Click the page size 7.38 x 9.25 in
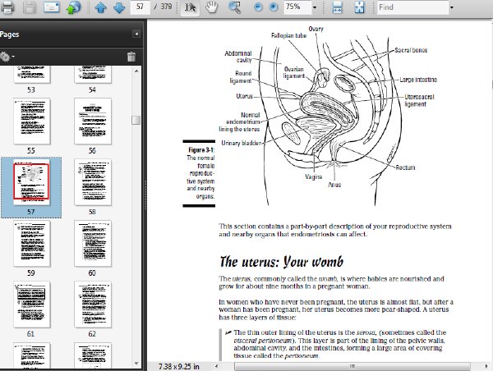The height and width of the screenshot is (371, 493). pos(179,367)
